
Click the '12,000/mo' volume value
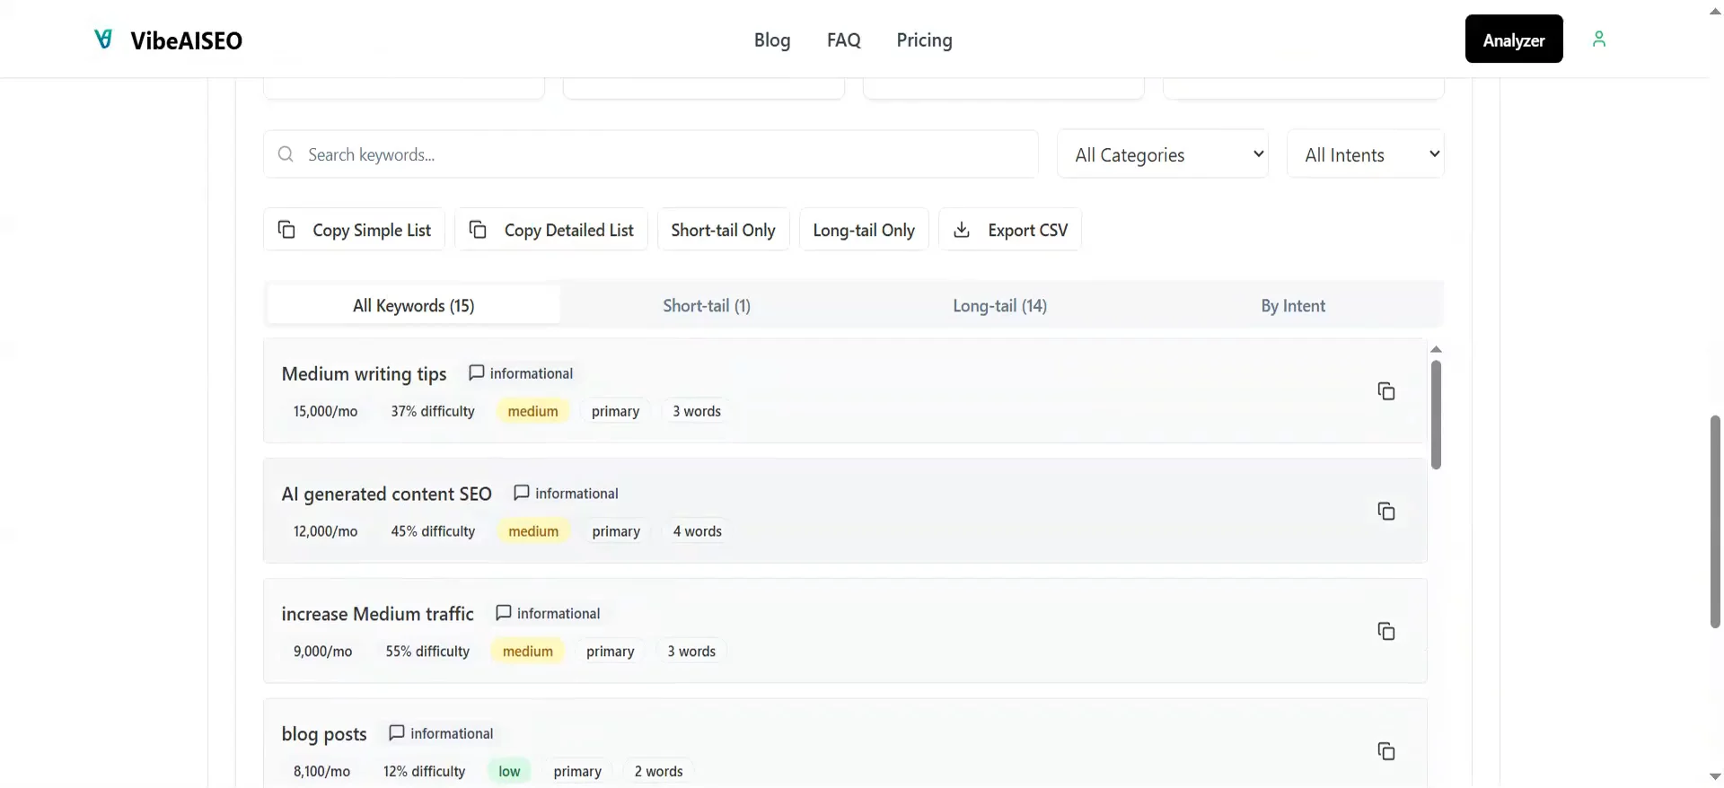click(x=325, y=531)
